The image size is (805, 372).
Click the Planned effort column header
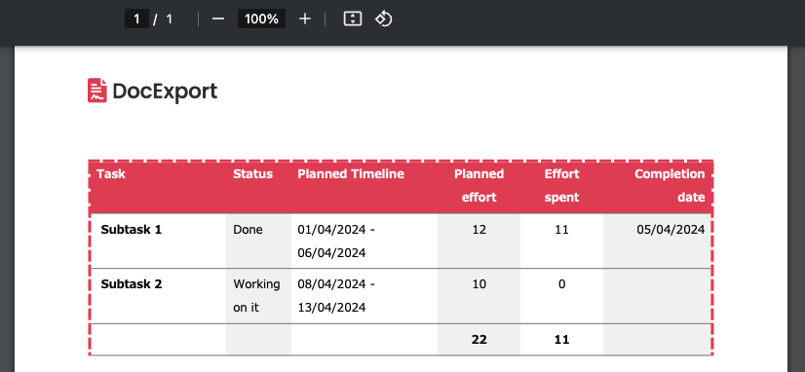479,185
